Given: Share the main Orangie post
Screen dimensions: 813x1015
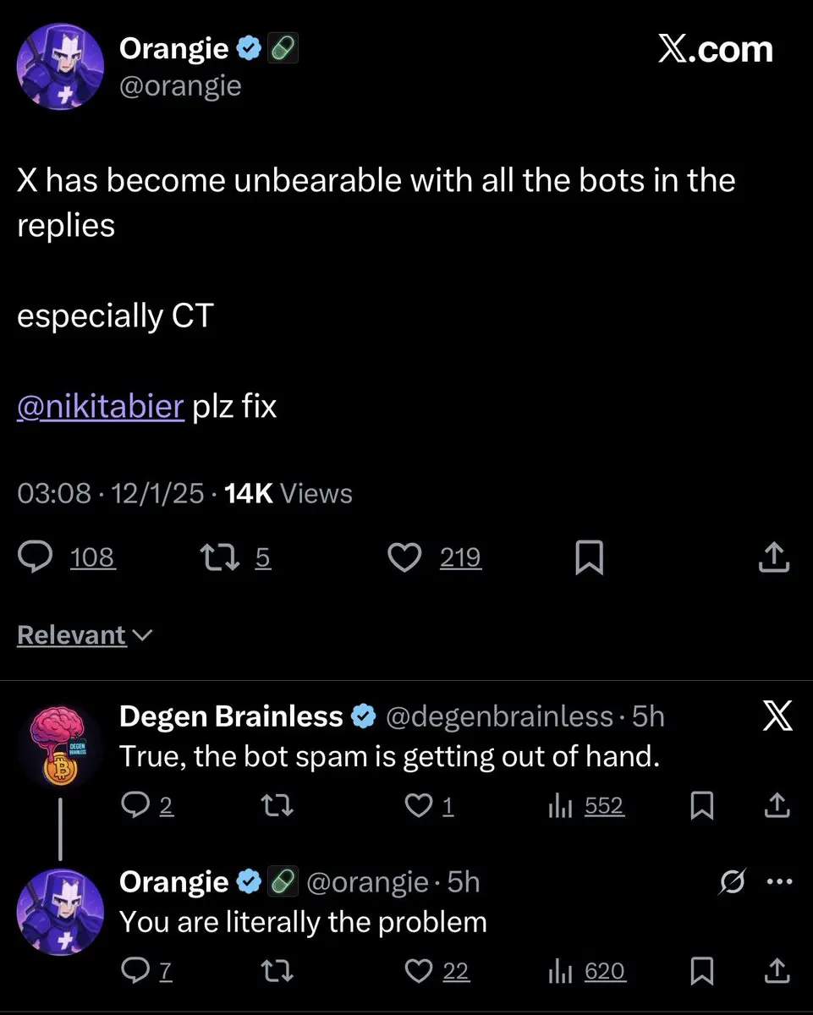Looking at the screenshot, I should click(775, 557).
